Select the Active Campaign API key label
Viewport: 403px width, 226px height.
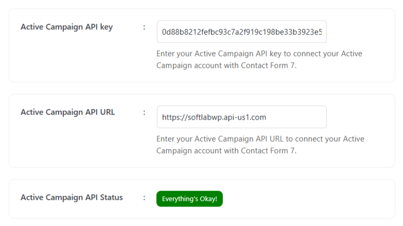pos(66,27)
